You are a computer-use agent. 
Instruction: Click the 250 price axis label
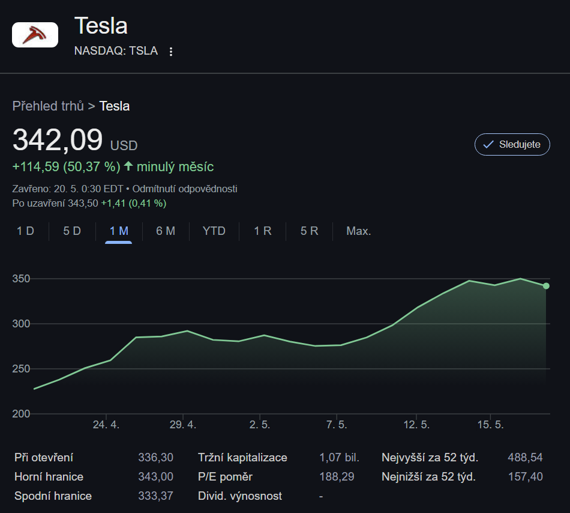click(21, 369)
